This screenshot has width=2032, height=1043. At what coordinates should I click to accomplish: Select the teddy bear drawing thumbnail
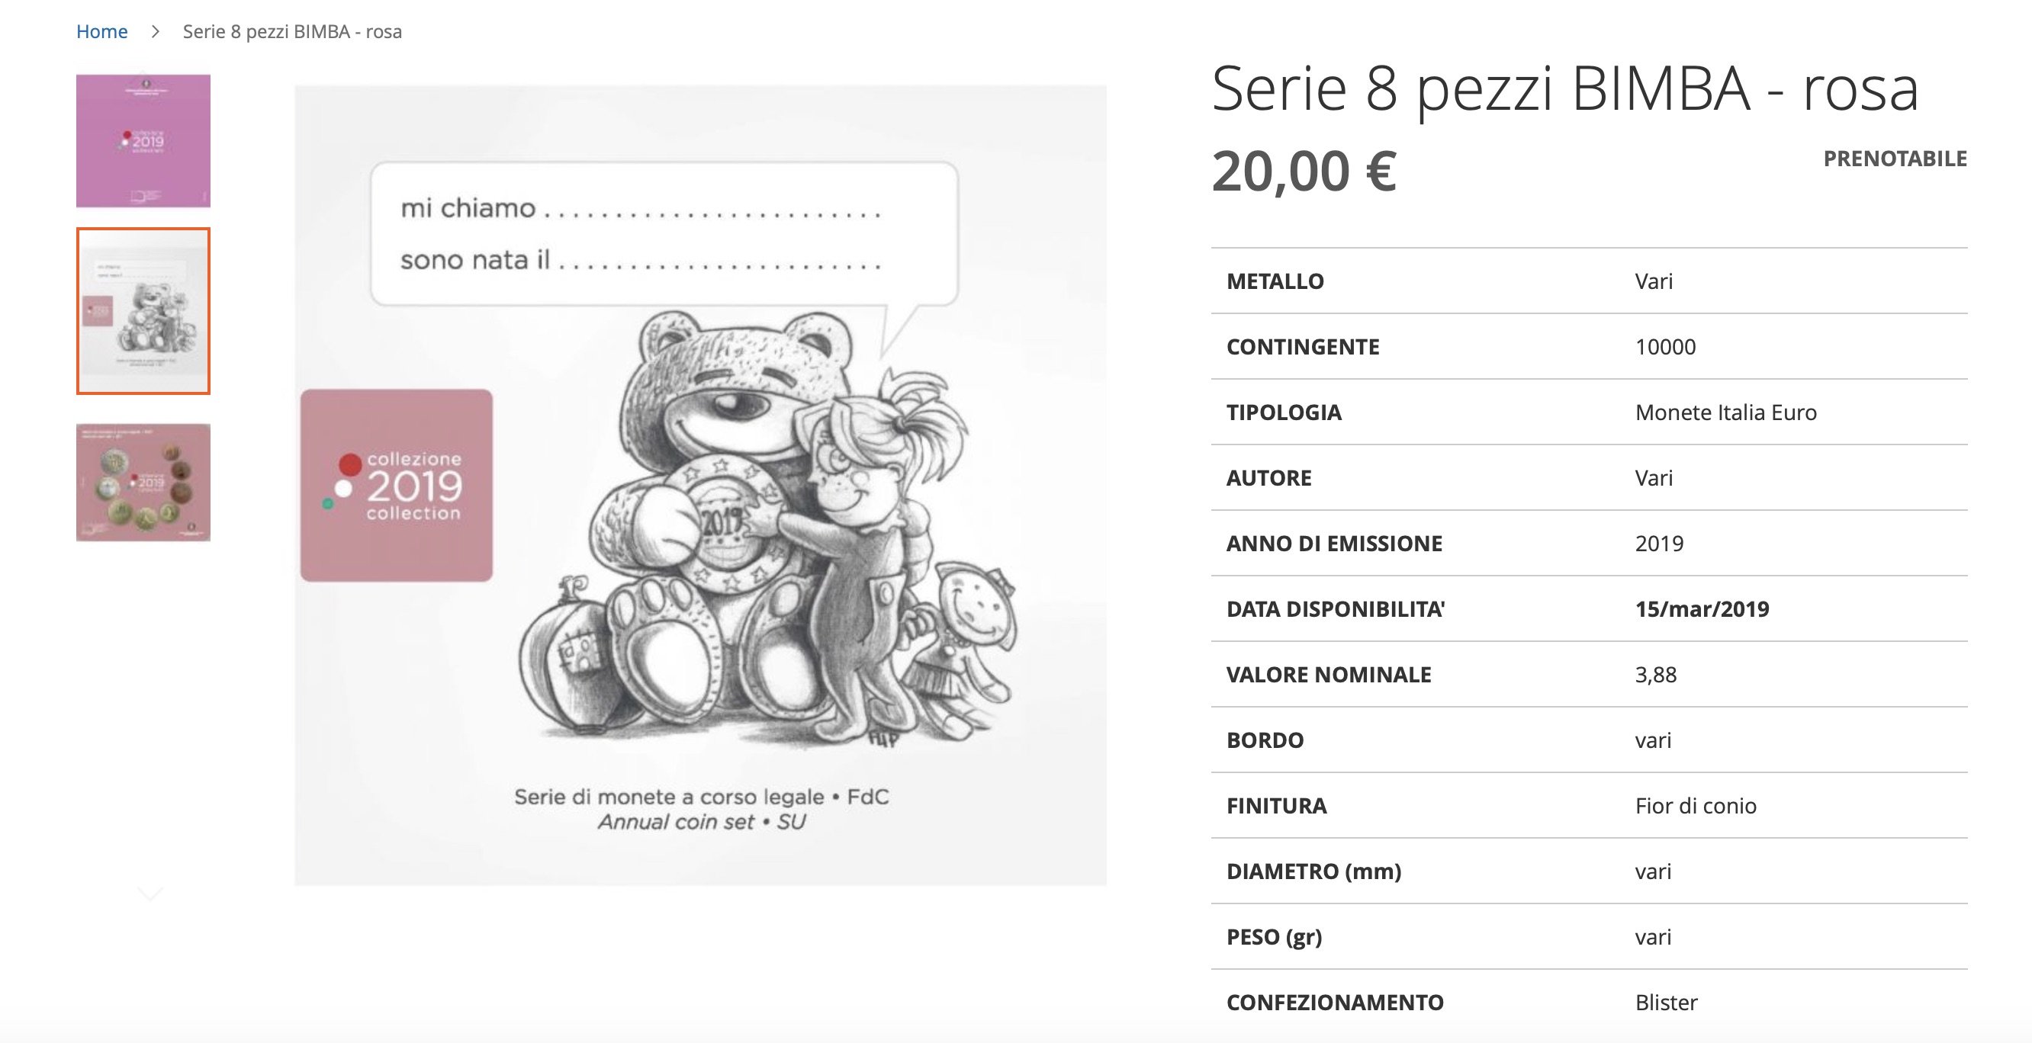pyautogui.click(x=143, y=310)
